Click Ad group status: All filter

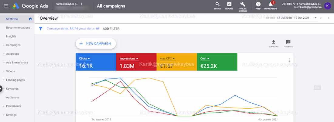coord(87,29)
